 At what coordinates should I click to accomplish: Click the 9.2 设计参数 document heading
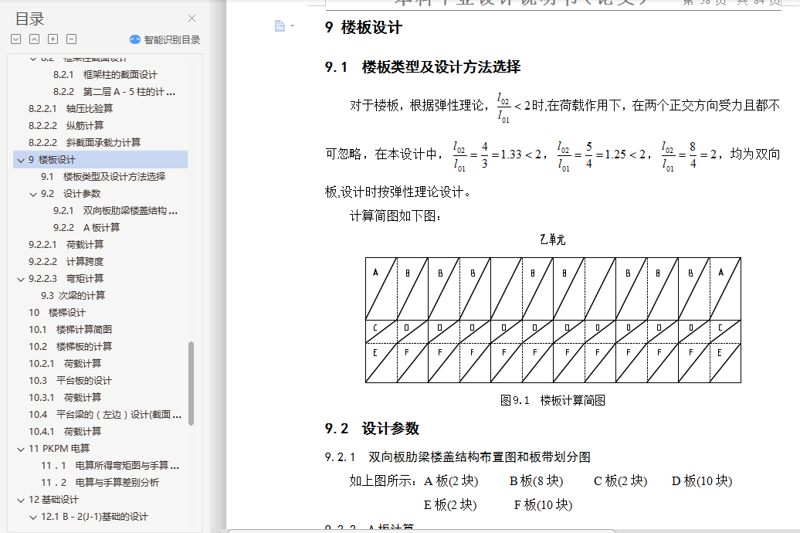[372, 429]
